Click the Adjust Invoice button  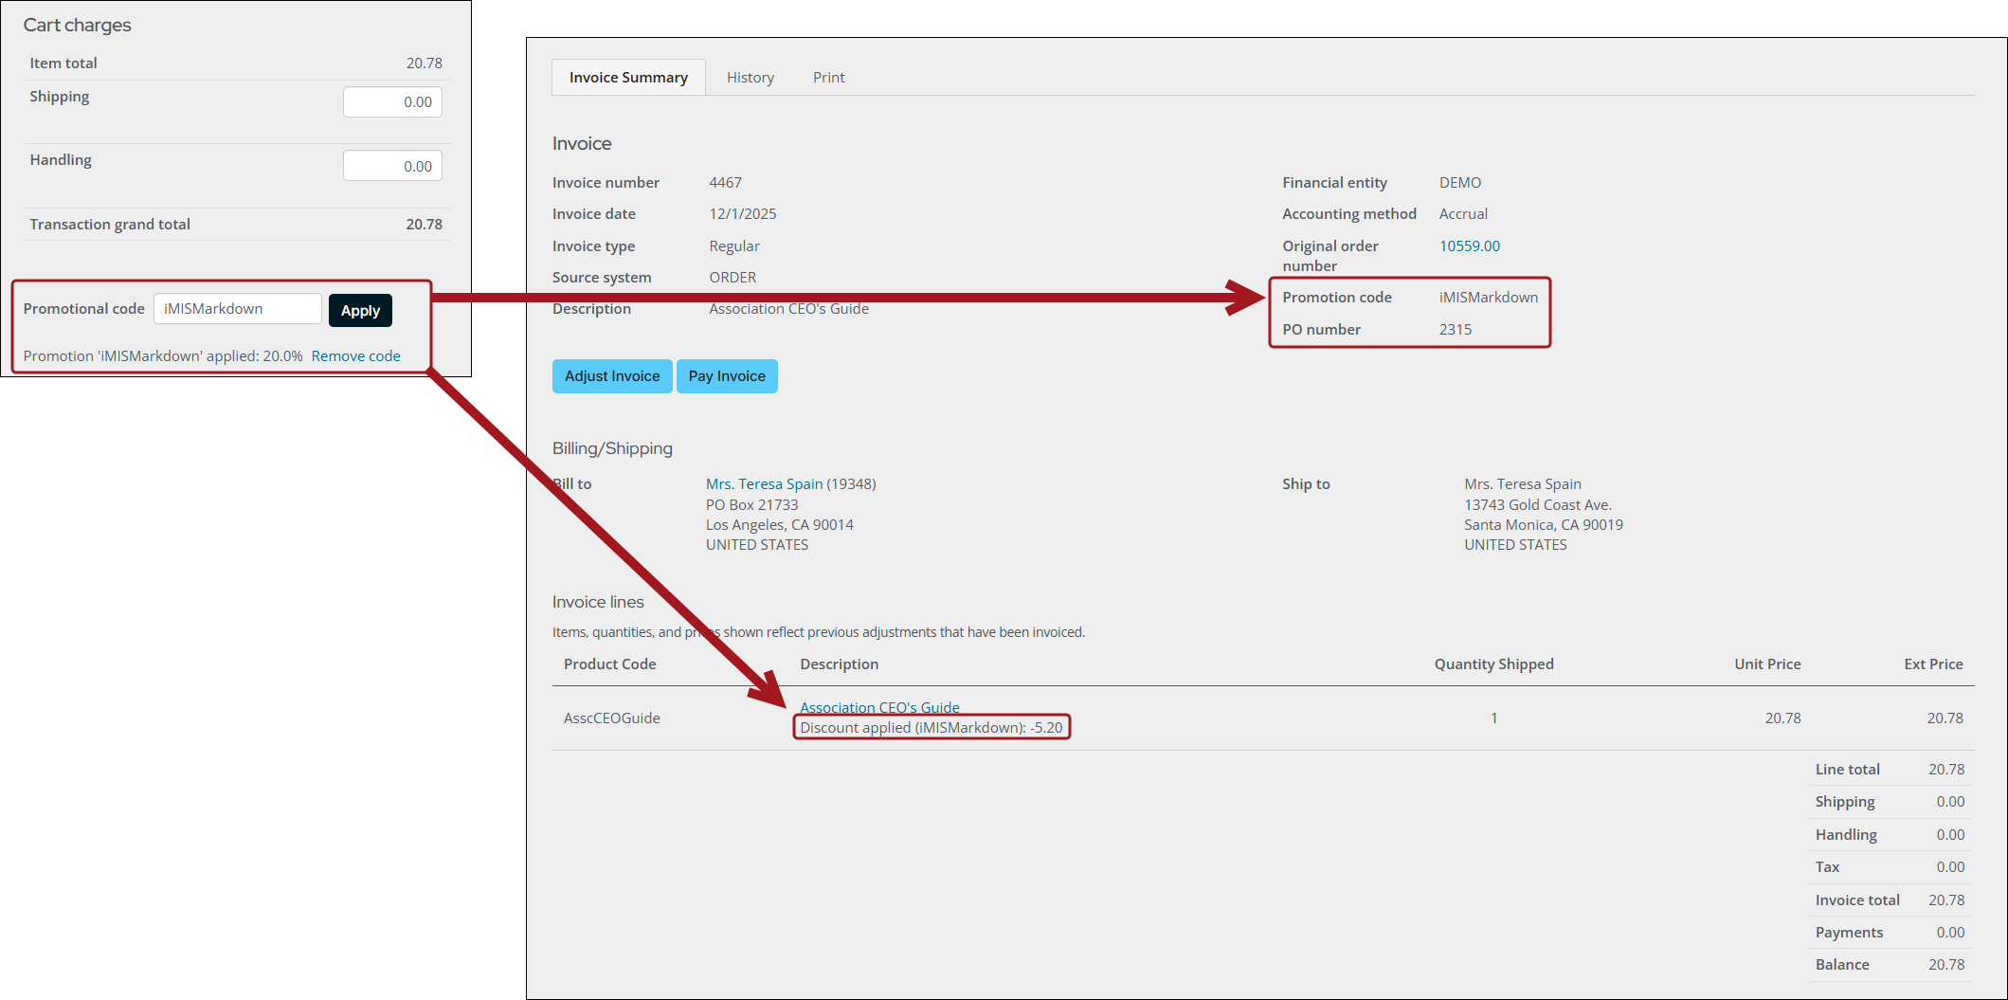[x=611, y=376]
